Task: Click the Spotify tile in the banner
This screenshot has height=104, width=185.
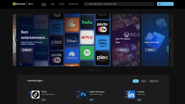Action: pos(87,53)
